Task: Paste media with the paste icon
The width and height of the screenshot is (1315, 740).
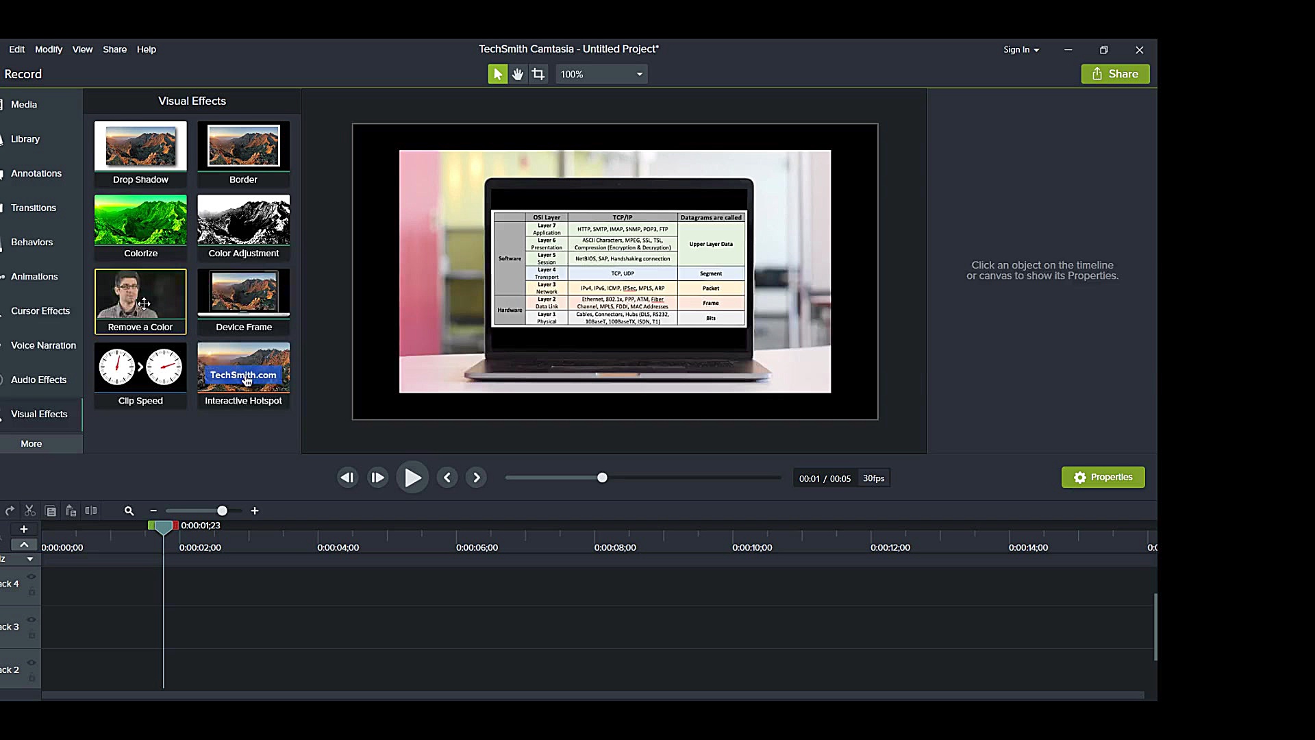Action: [71, 511]
